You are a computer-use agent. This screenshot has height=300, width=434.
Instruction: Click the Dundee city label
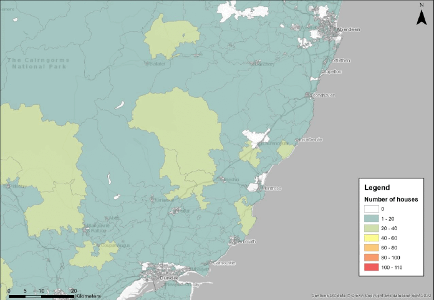click(169, 278)
